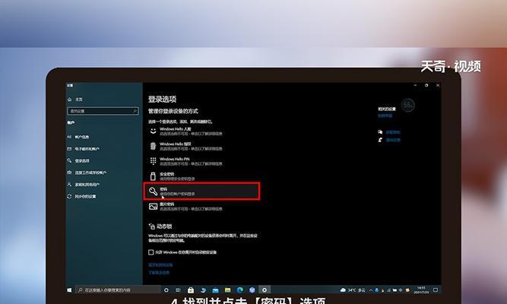
Task: Open Task View on taskbar
Action: click(x=178, y=290)
